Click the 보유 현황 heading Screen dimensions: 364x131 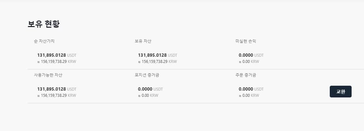(44, 24)
